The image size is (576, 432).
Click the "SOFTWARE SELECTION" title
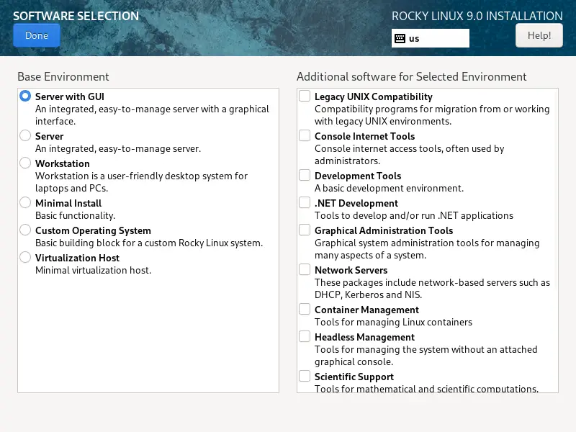(76, 16)
